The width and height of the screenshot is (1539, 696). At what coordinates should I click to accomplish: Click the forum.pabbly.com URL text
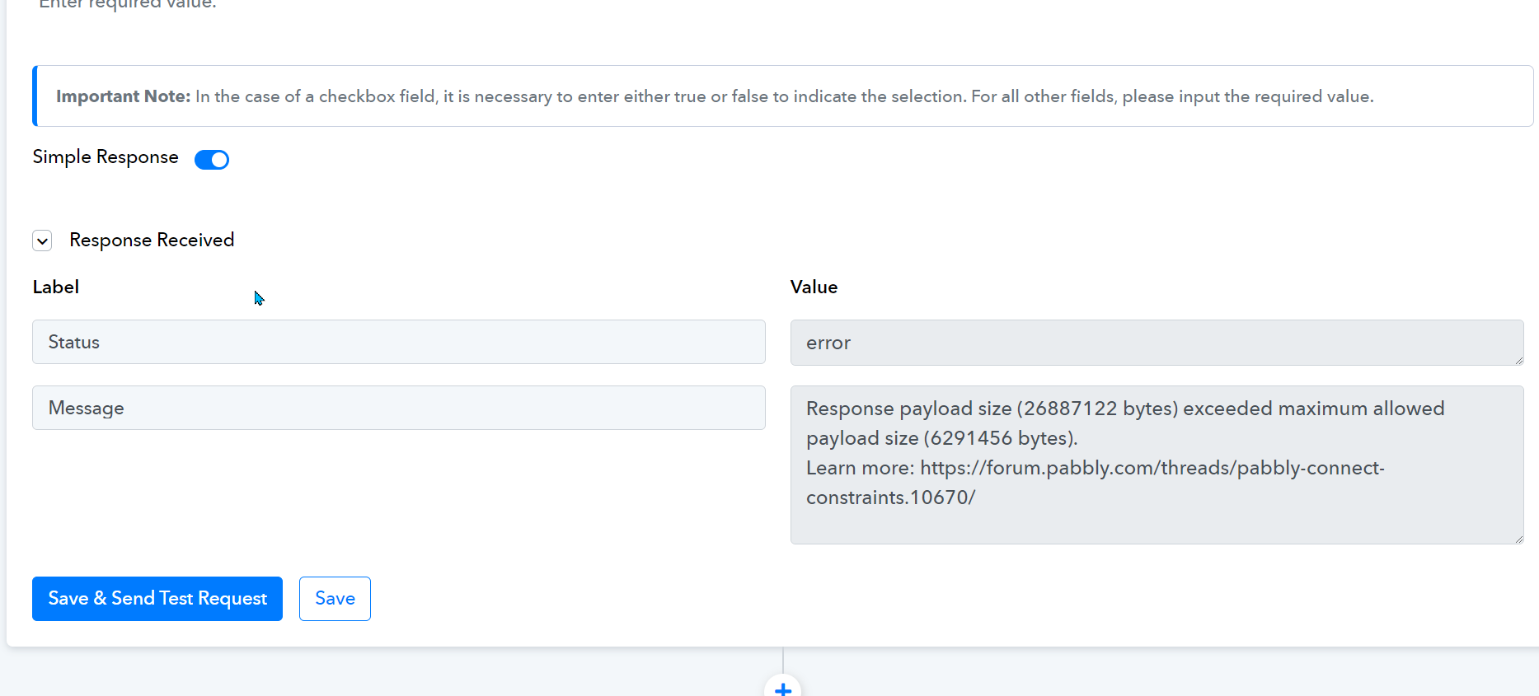pyautogui.click(x=1096, y=483)
